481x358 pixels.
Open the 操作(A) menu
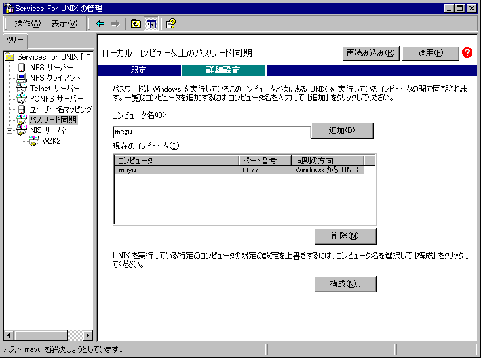(28, 24)
